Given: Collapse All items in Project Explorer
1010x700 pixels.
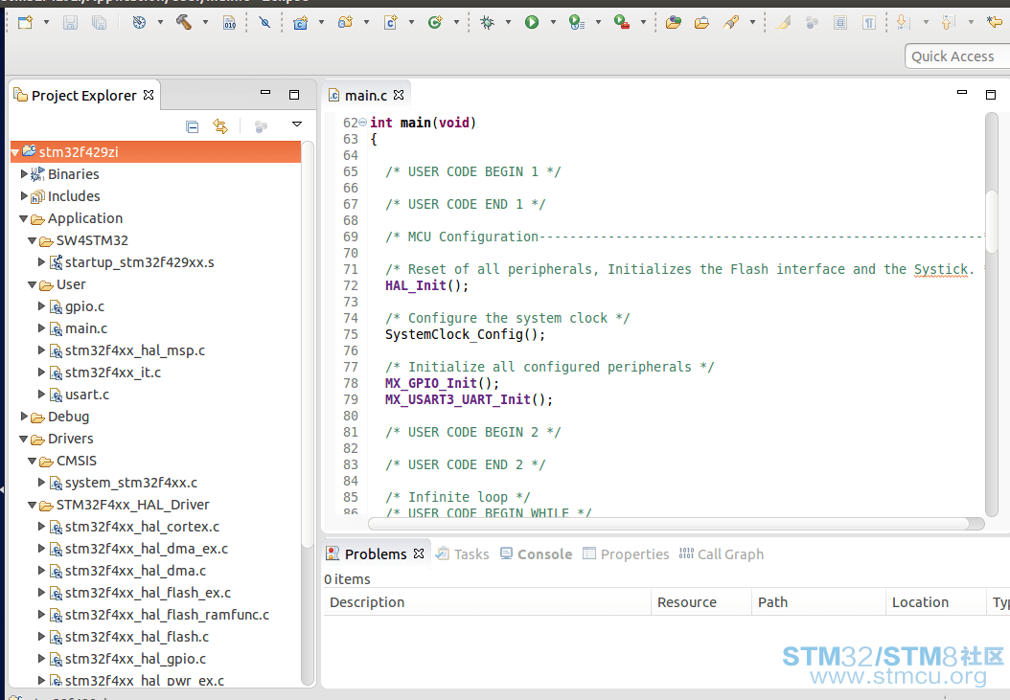Looking at the screenshot, I should point(192,125).
